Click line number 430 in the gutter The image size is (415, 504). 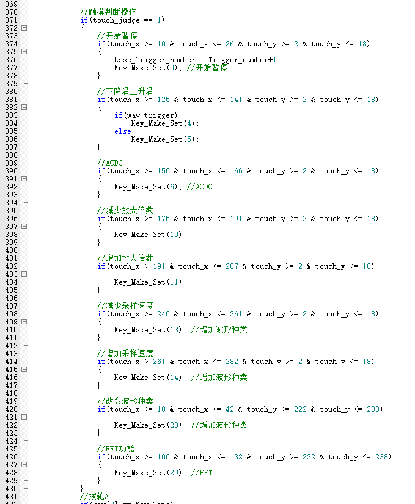(11, 489)
